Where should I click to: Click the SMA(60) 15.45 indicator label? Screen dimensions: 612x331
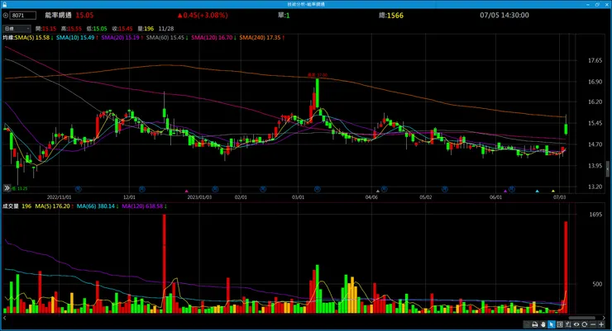pos(167,38)
